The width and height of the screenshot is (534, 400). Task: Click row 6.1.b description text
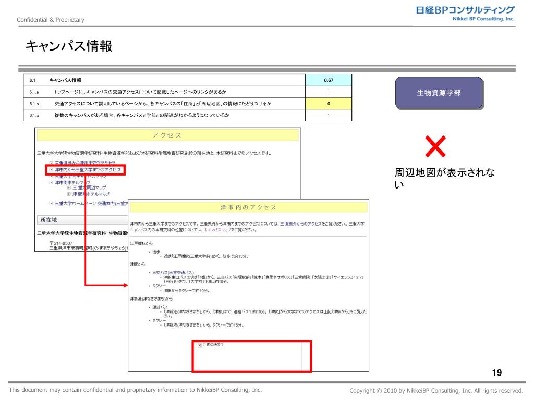(x=163, y=104)
